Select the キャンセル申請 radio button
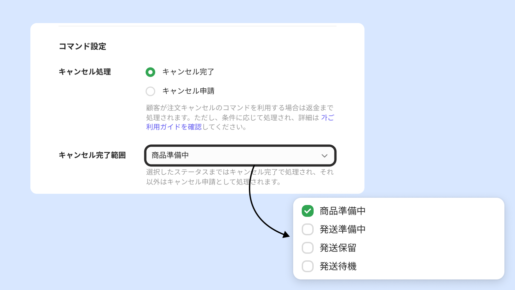This screenshot has width=515, height=290. pyautogui.click(x=150, y=91)
